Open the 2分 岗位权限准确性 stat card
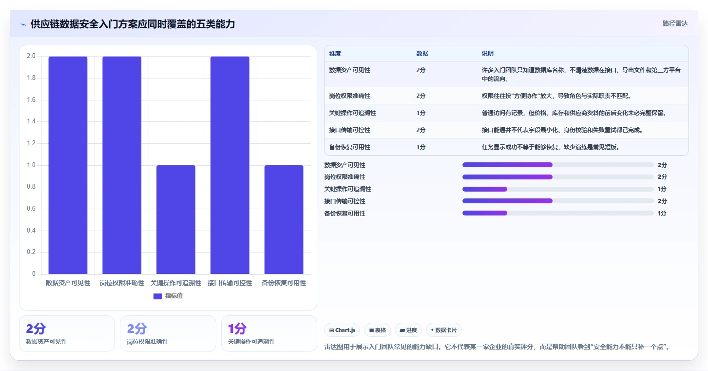Viewport: 708px width, 371px height. point(168,333)
